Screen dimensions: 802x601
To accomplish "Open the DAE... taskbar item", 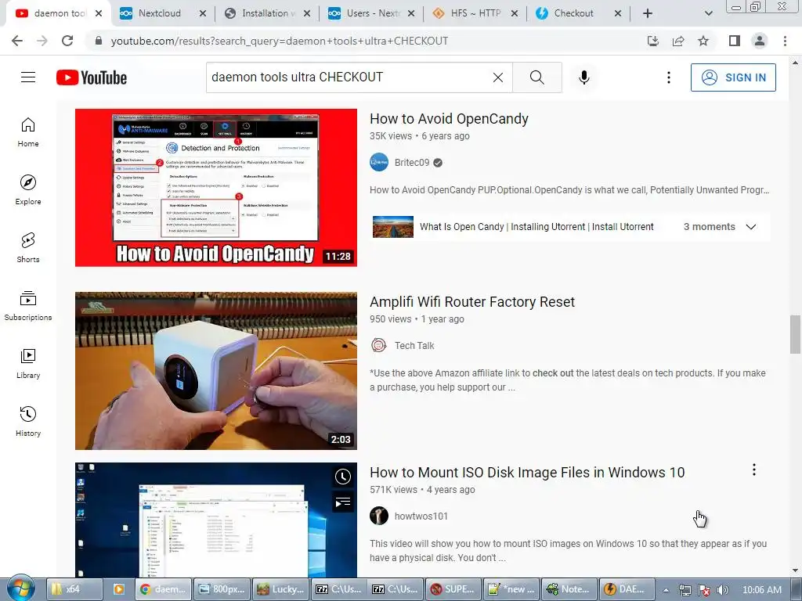I will (x=626, y=589).
